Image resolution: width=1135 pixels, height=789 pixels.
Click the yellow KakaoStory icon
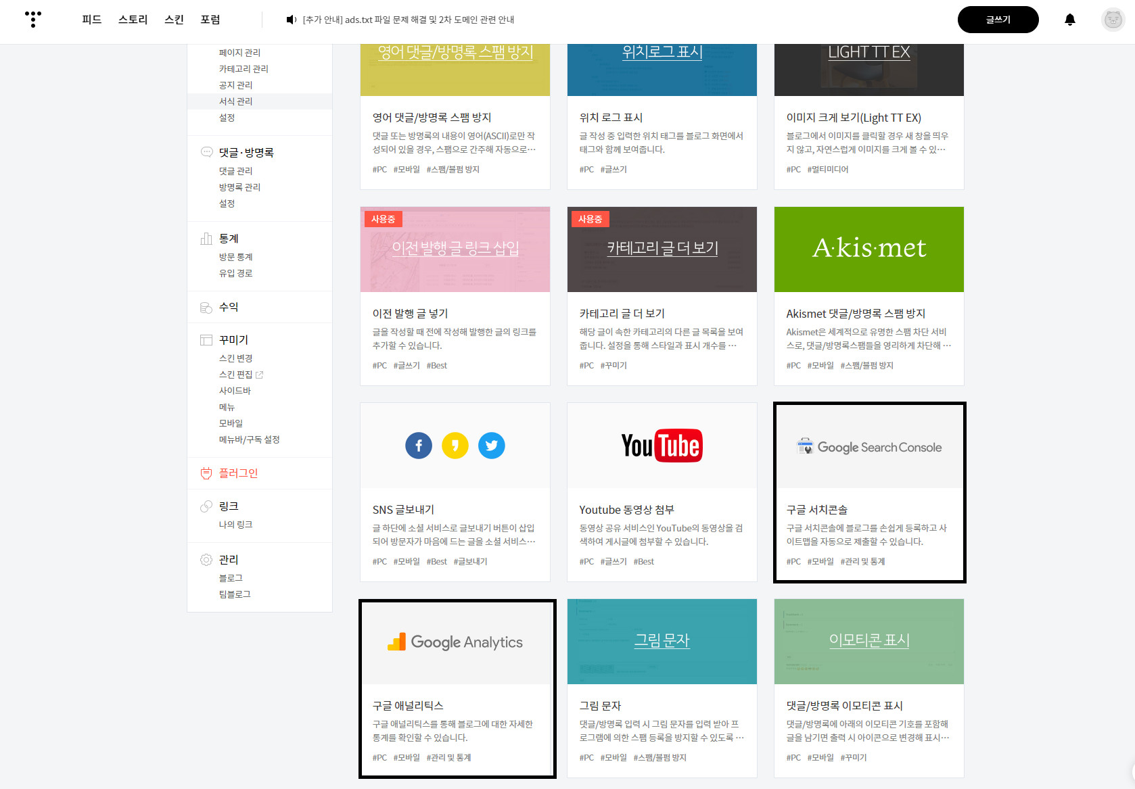[455, 446]
